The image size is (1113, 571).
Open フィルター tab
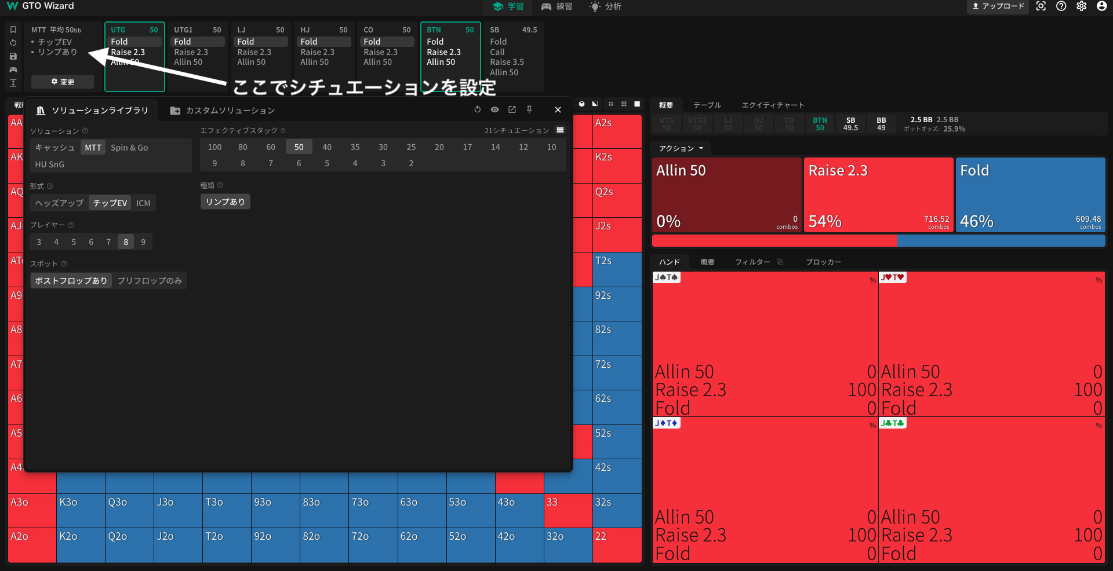point(752,262)
